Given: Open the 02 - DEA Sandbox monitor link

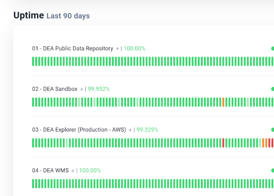Looking at the screenshot, I should coord(55,89).
